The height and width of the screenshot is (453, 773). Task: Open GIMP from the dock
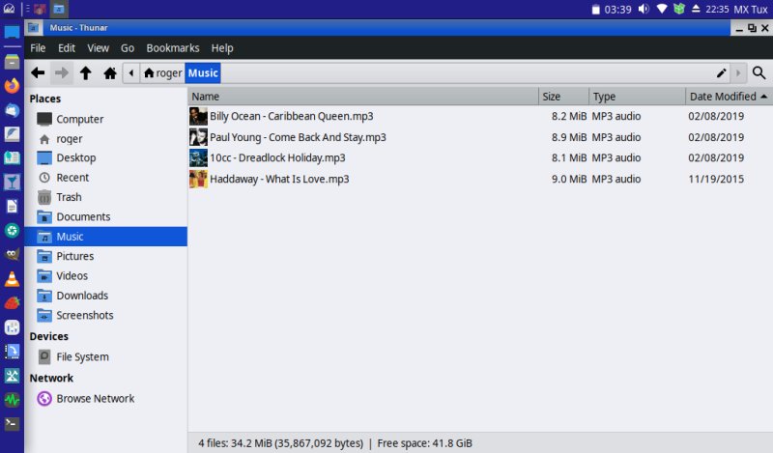pyautogui.click(x=12, y=254)
